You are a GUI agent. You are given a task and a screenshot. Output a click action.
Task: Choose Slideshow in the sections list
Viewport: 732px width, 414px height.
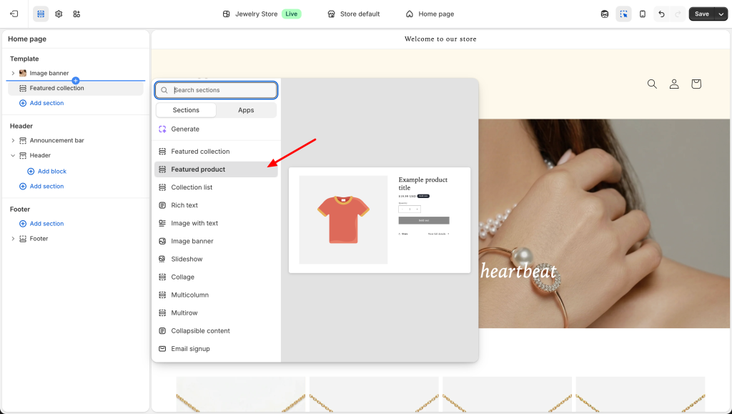[187, 259]
